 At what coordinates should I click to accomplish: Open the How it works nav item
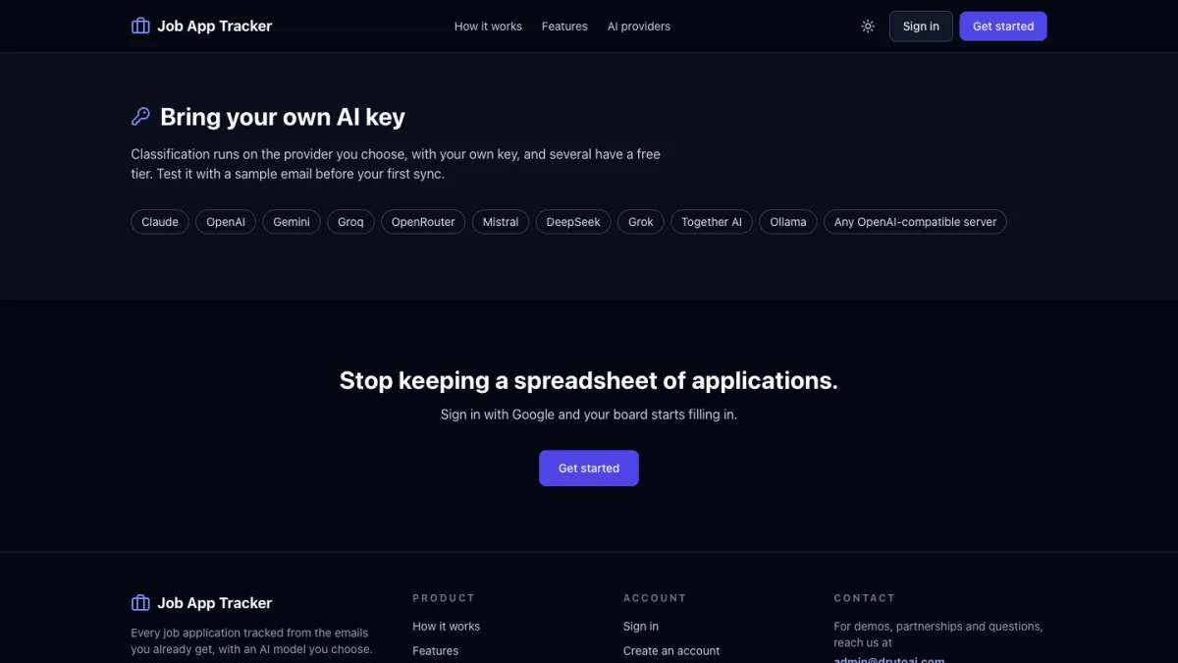pyautogui.click(x=488, y=27)
